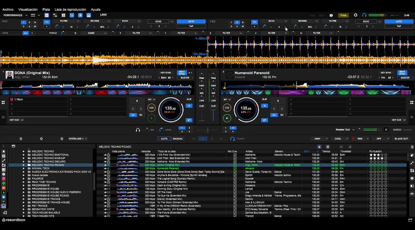This screenshot has width=415, height=230.
Task: Click lighting MANUAL button
Action: (x=178, y=139)
